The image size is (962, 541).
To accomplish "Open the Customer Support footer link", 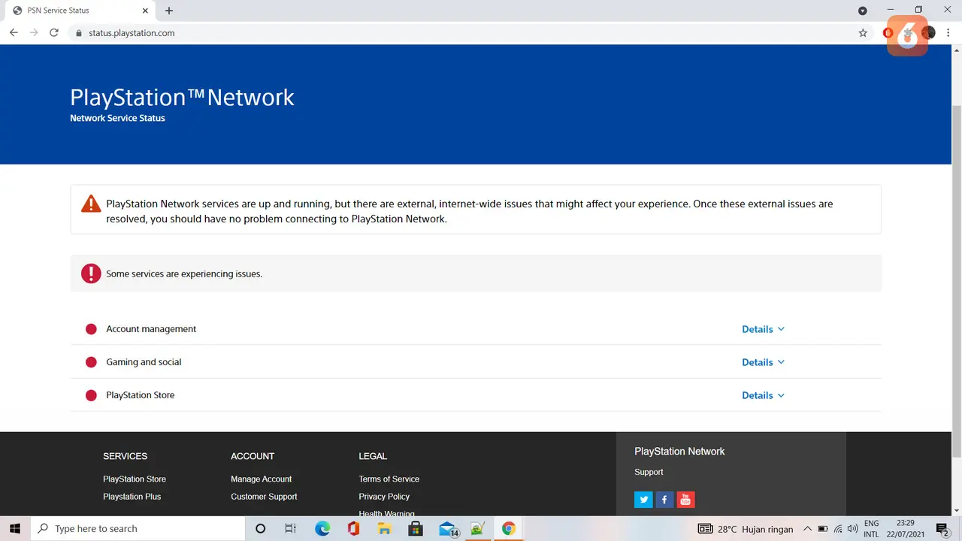I will coord(264,497).
